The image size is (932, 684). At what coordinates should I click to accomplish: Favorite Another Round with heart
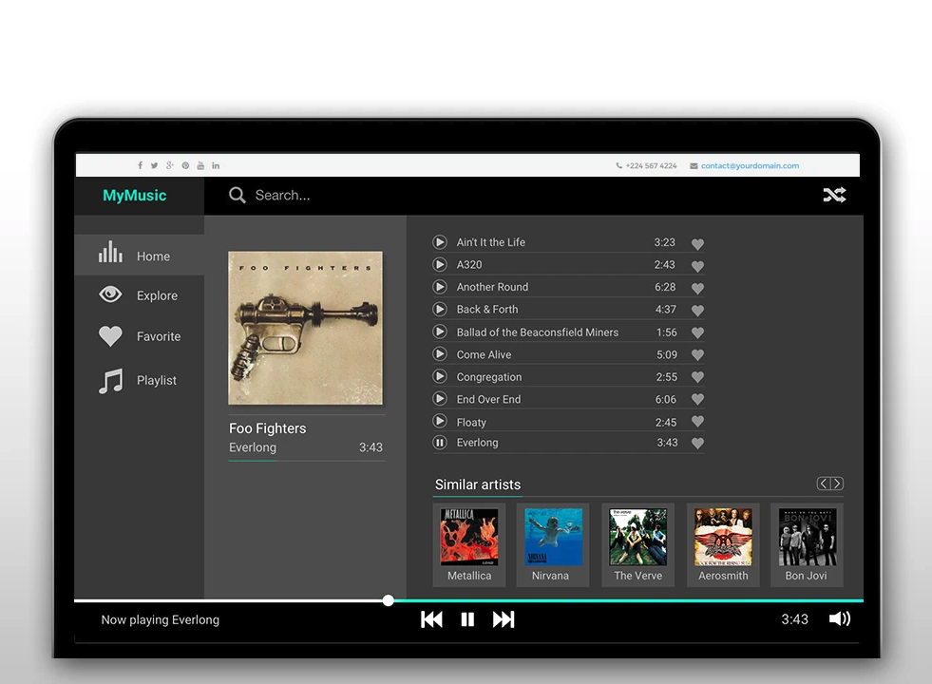tap(697, 288)
